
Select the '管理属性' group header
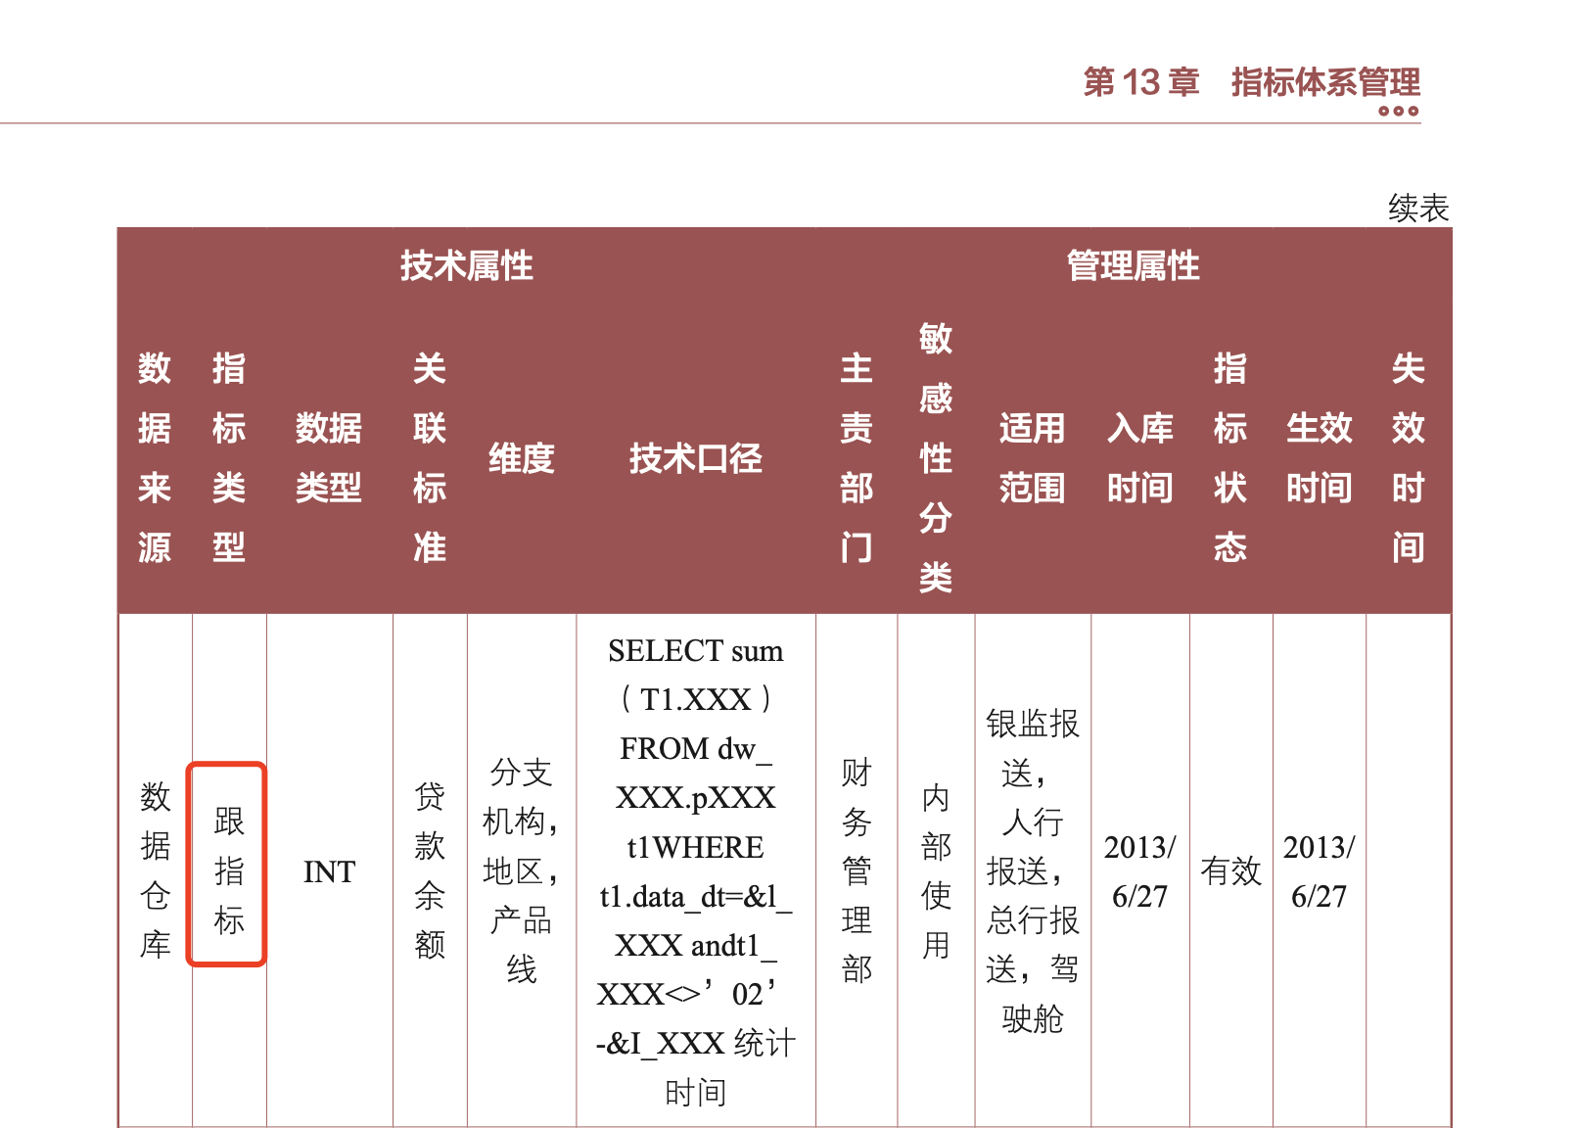[1133, 265]
